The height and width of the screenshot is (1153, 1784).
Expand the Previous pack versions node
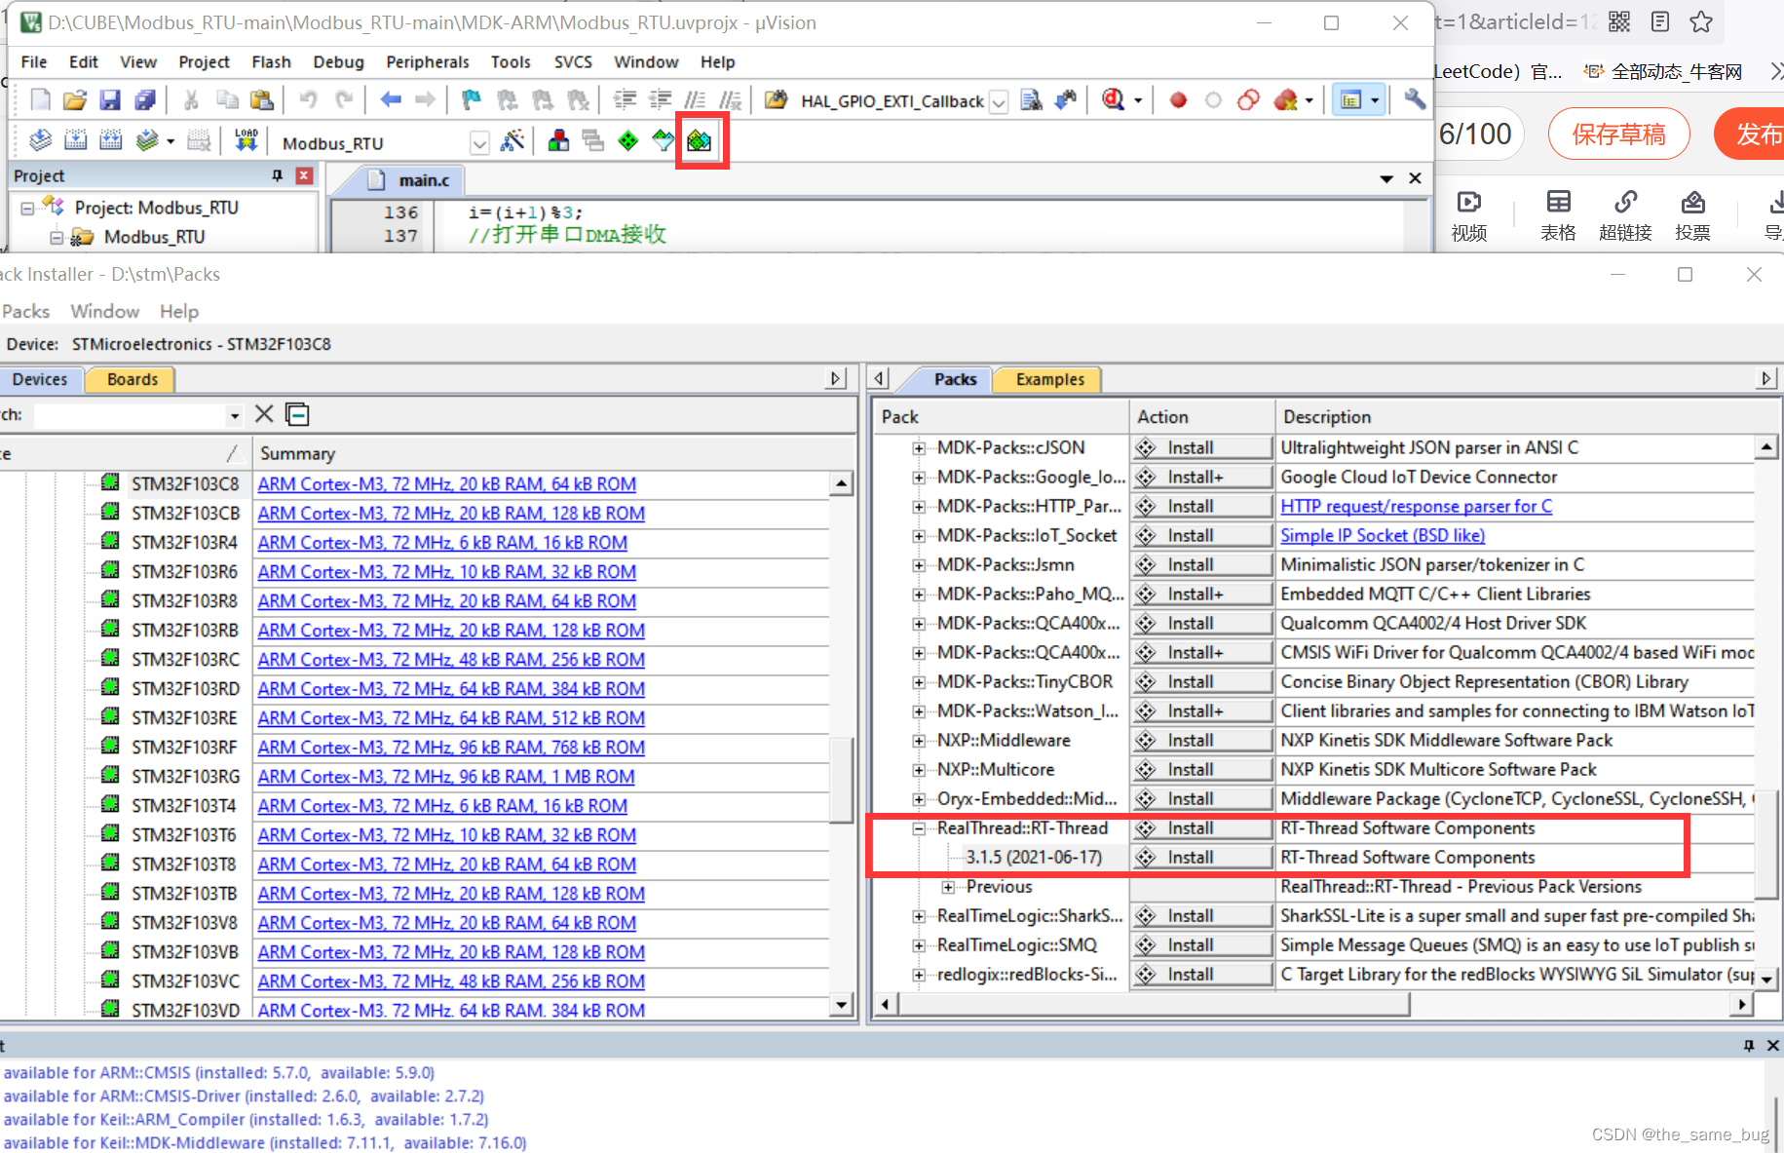pos(948,887)
